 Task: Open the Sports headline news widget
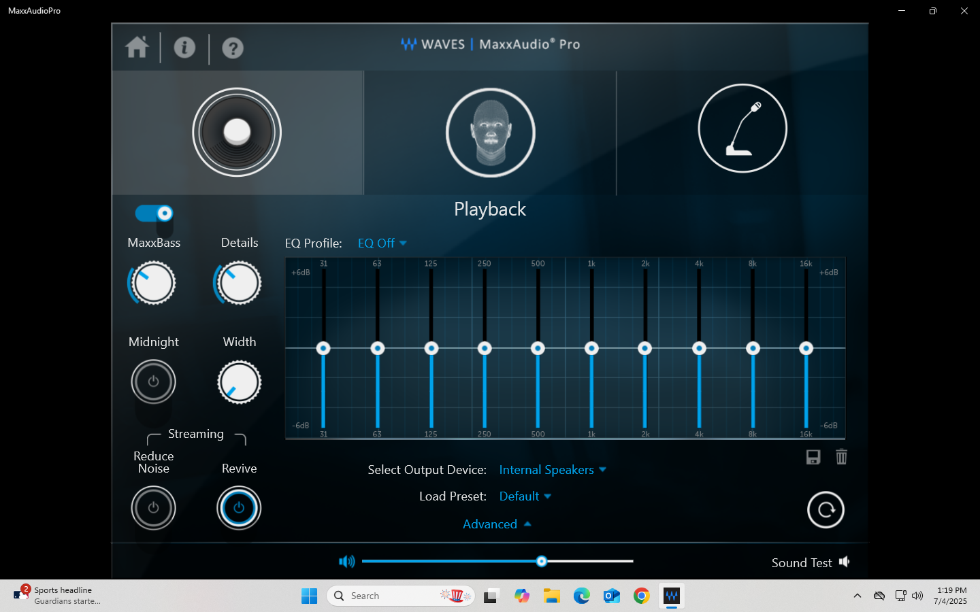tap(57, 596)
